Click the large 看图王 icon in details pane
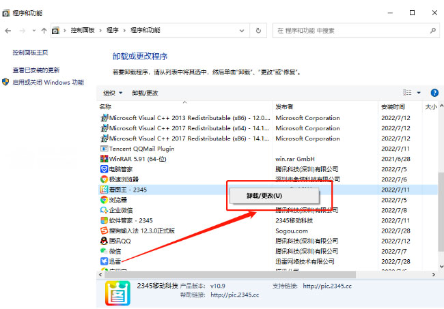 coord(117,293)
